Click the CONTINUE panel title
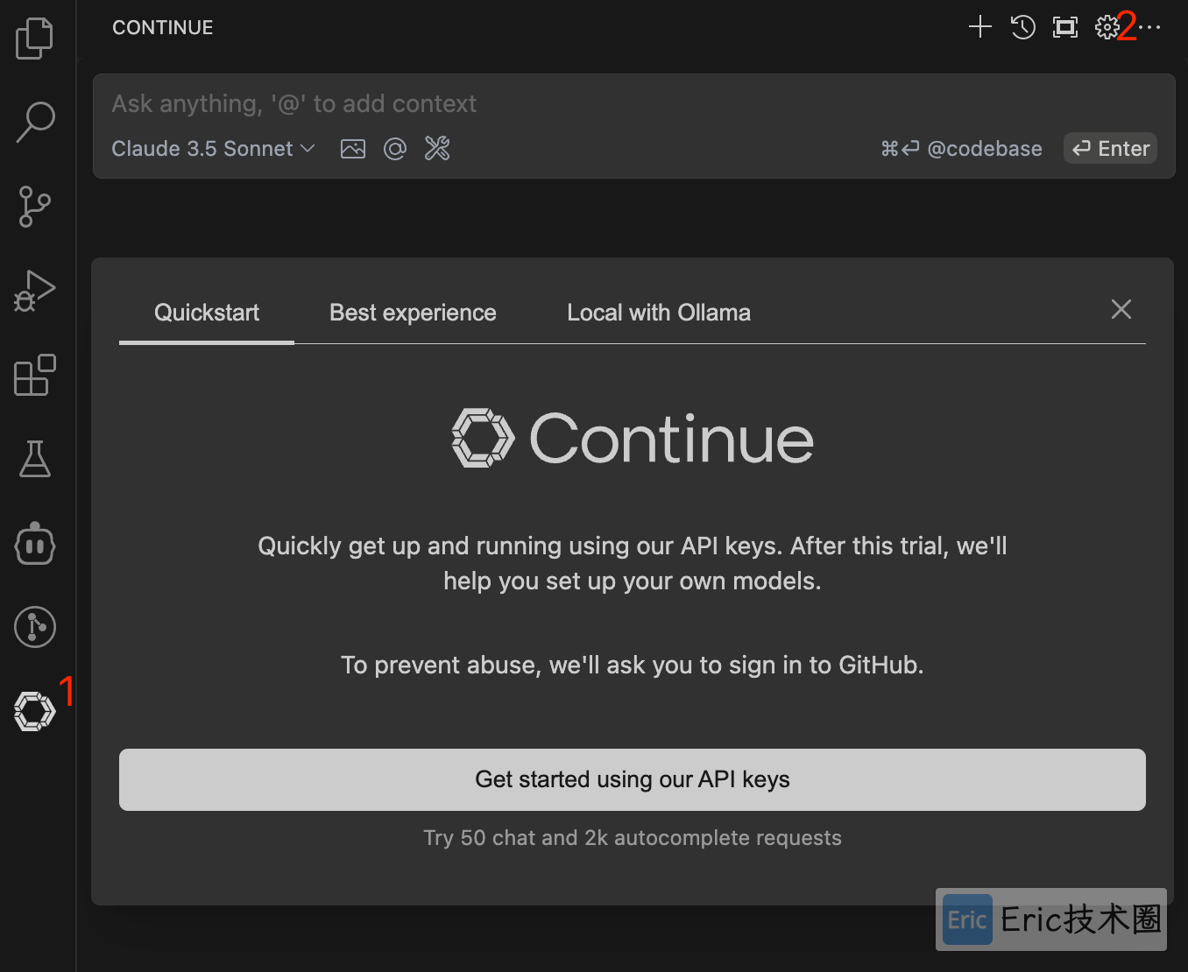Viewport: 1188px width, 972px height. pyautogui.click(x=163, y=27)
